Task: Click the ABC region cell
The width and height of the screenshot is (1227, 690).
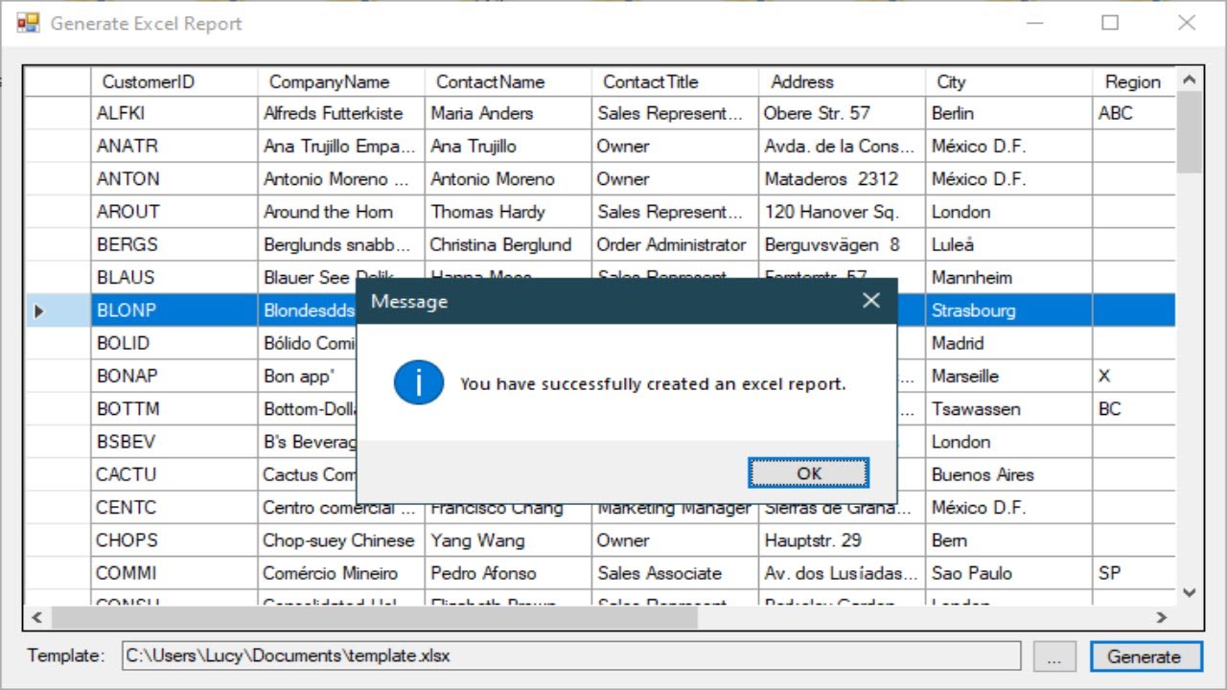Action: point(1134,113)
